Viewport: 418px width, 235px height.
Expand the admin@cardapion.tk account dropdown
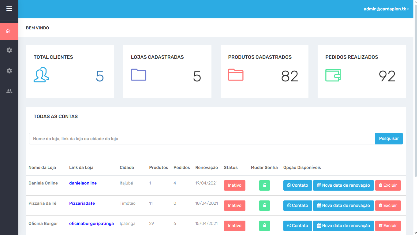click(386, 9)
